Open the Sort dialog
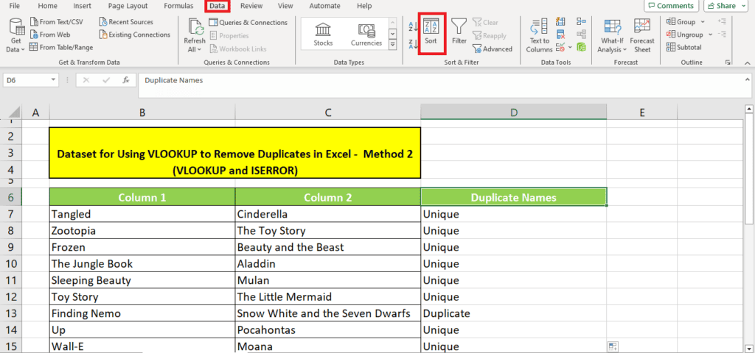Screen dimensions: 755x353 (431, 33)
